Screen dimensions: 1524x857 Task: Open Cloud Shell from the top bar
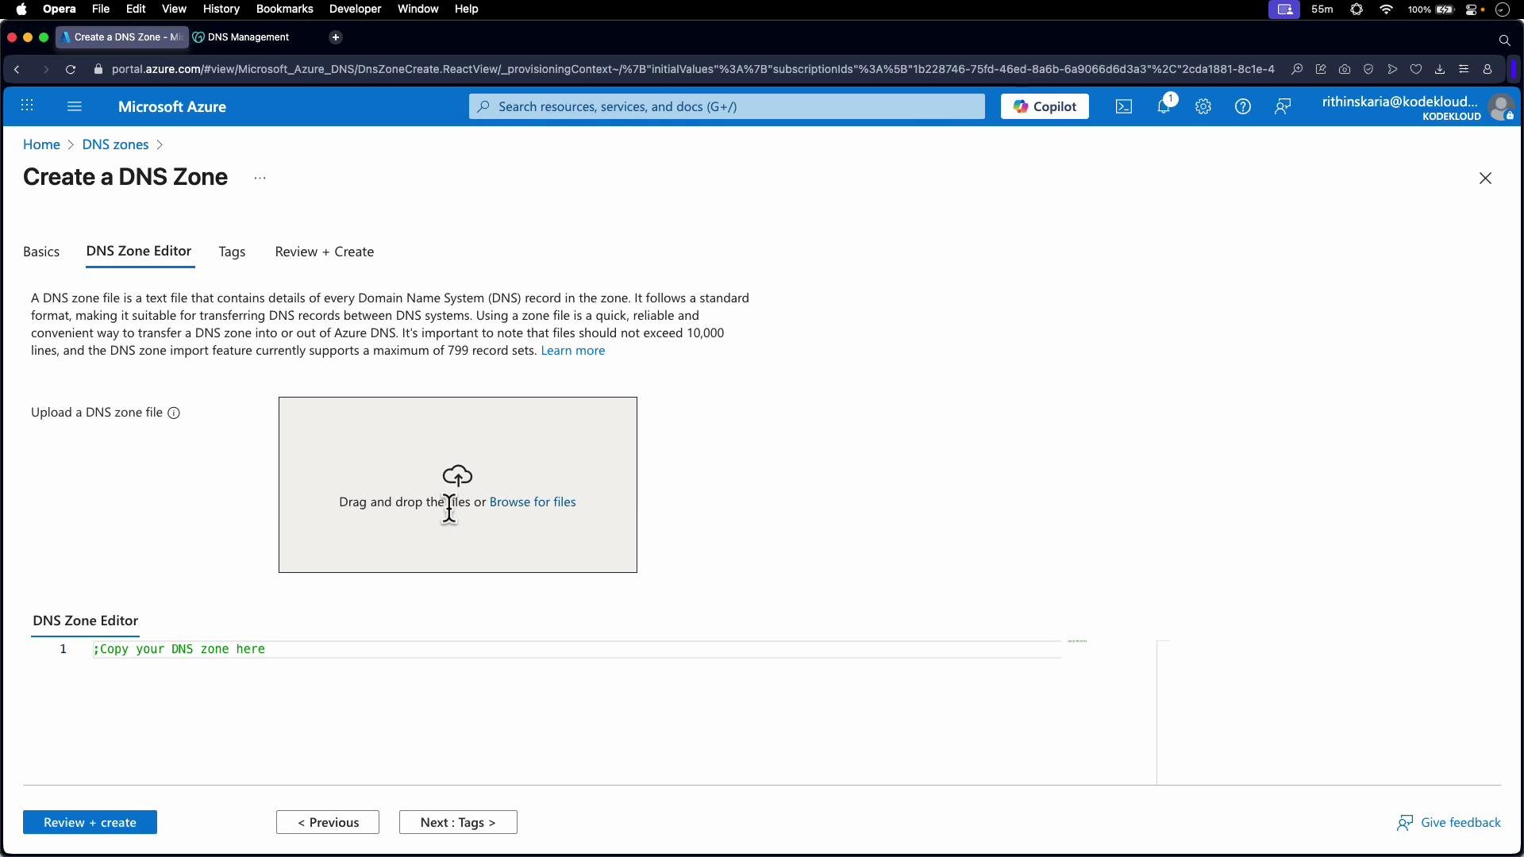tap(1124, 106)
